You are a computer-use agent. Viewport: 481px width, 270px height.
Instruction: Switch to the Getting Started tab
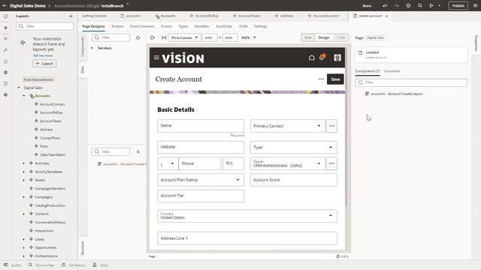pos(94,16)
